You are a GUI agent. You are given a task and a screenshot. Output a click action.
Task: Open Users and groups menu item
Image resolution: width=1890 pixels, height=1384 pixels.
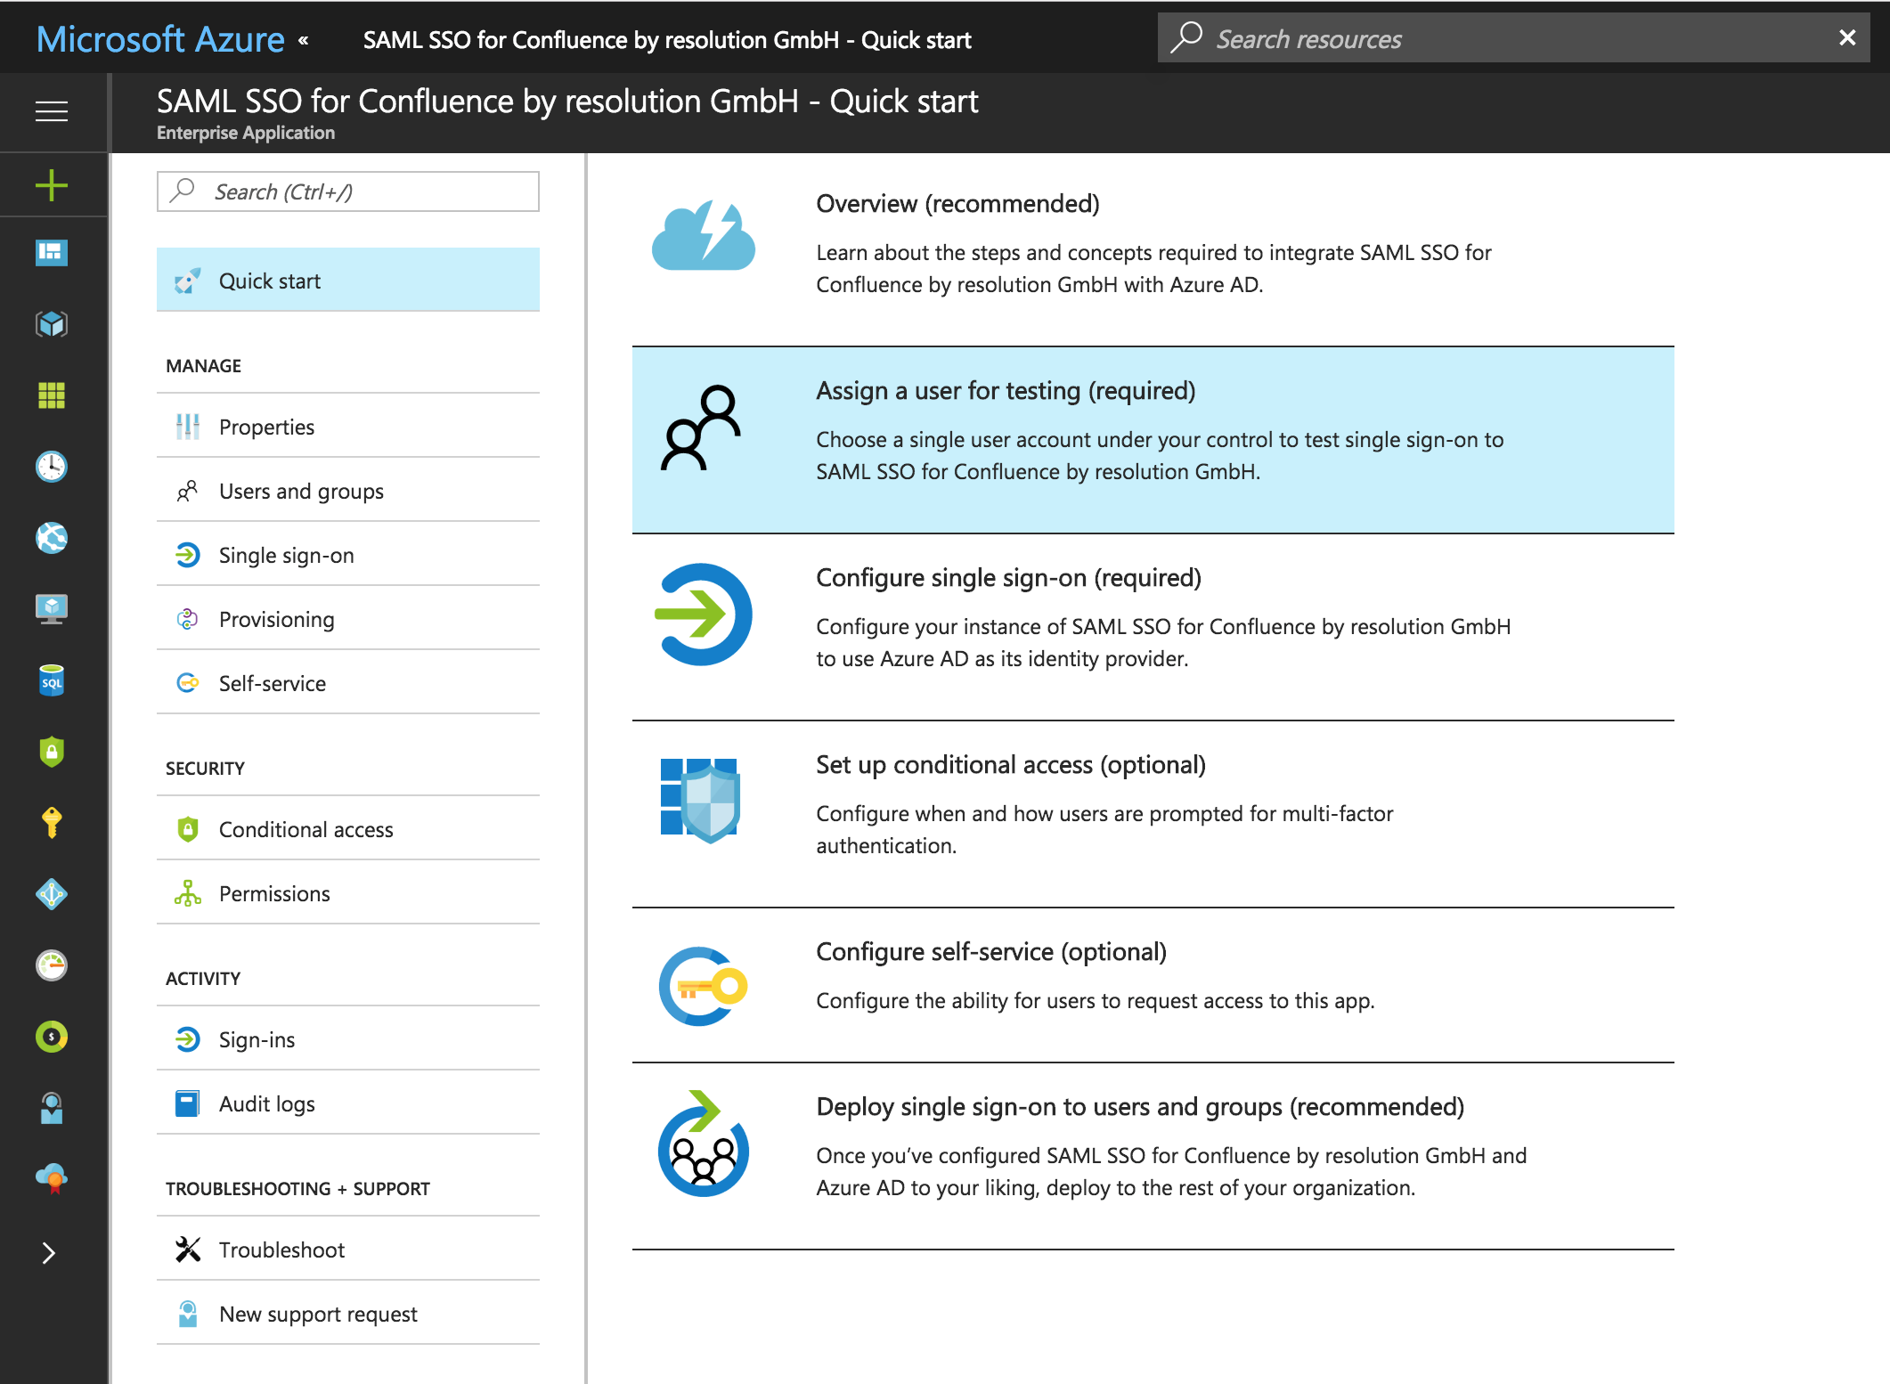[x=348, y=491]
